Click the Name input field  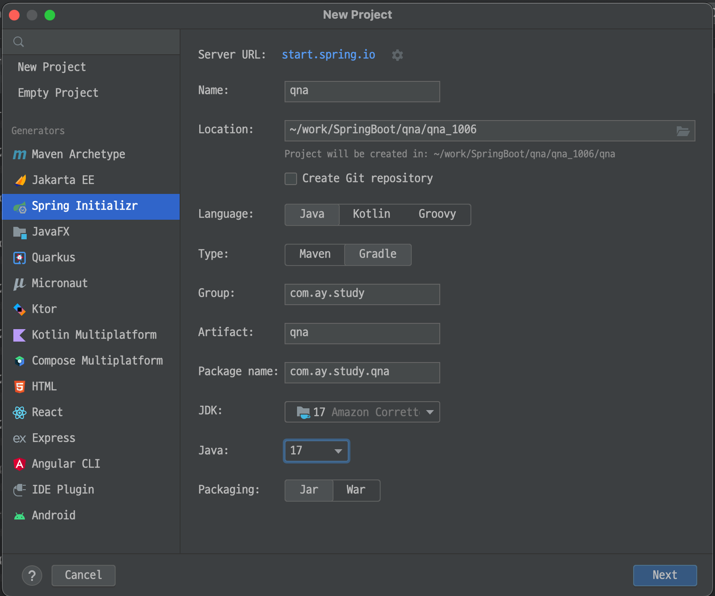point(362,92)
